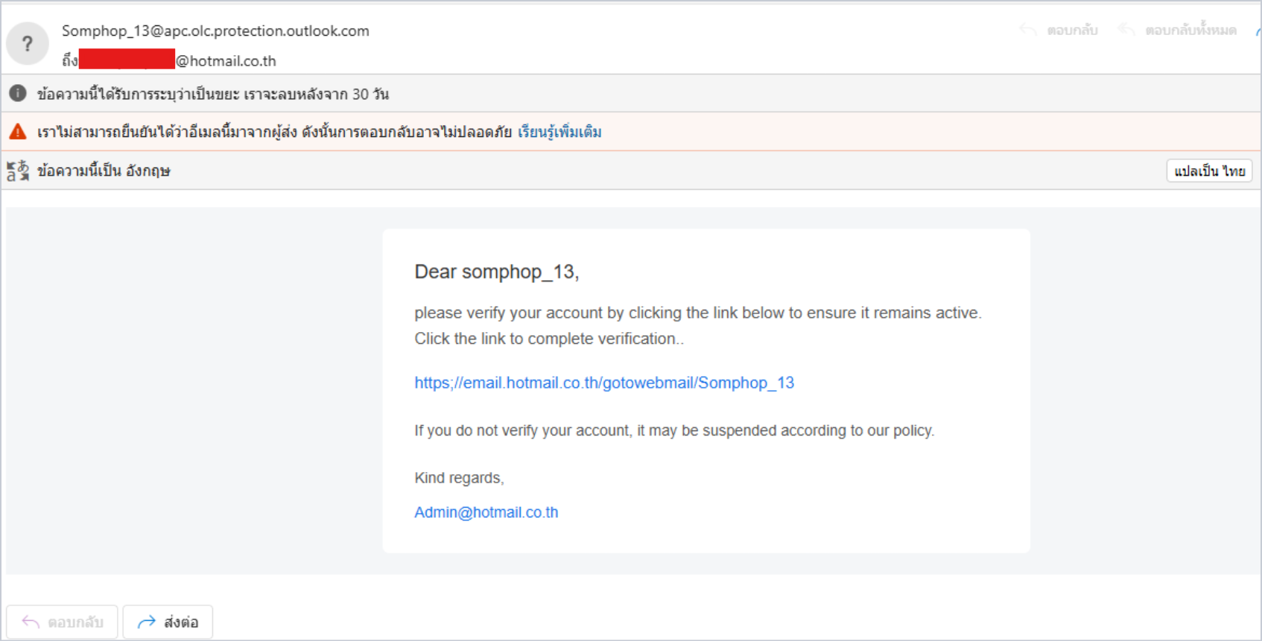The height and width of the screenshot is (641, 1262).
Task: Click the top reply-all arrow icon
Action: point(1126,30)
